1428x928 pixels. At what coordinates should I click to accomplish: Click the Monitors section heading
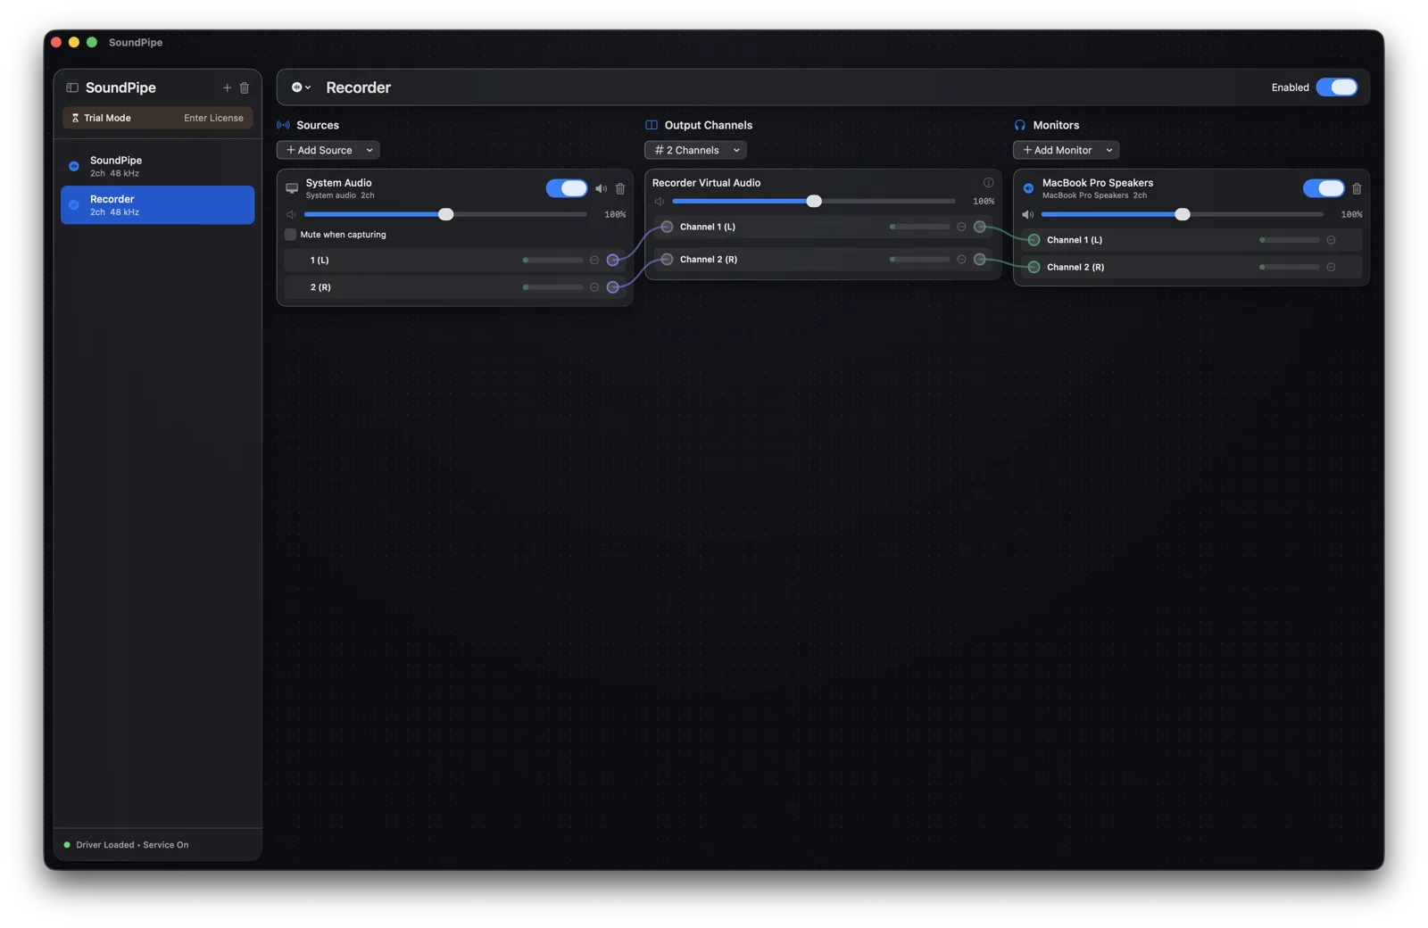click(1056, 125)
